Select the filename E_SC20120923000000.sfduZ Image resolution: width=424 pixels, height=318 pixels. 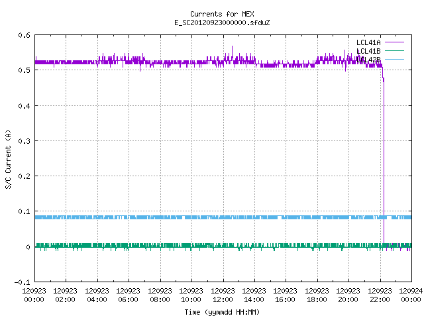coord(222,23)
